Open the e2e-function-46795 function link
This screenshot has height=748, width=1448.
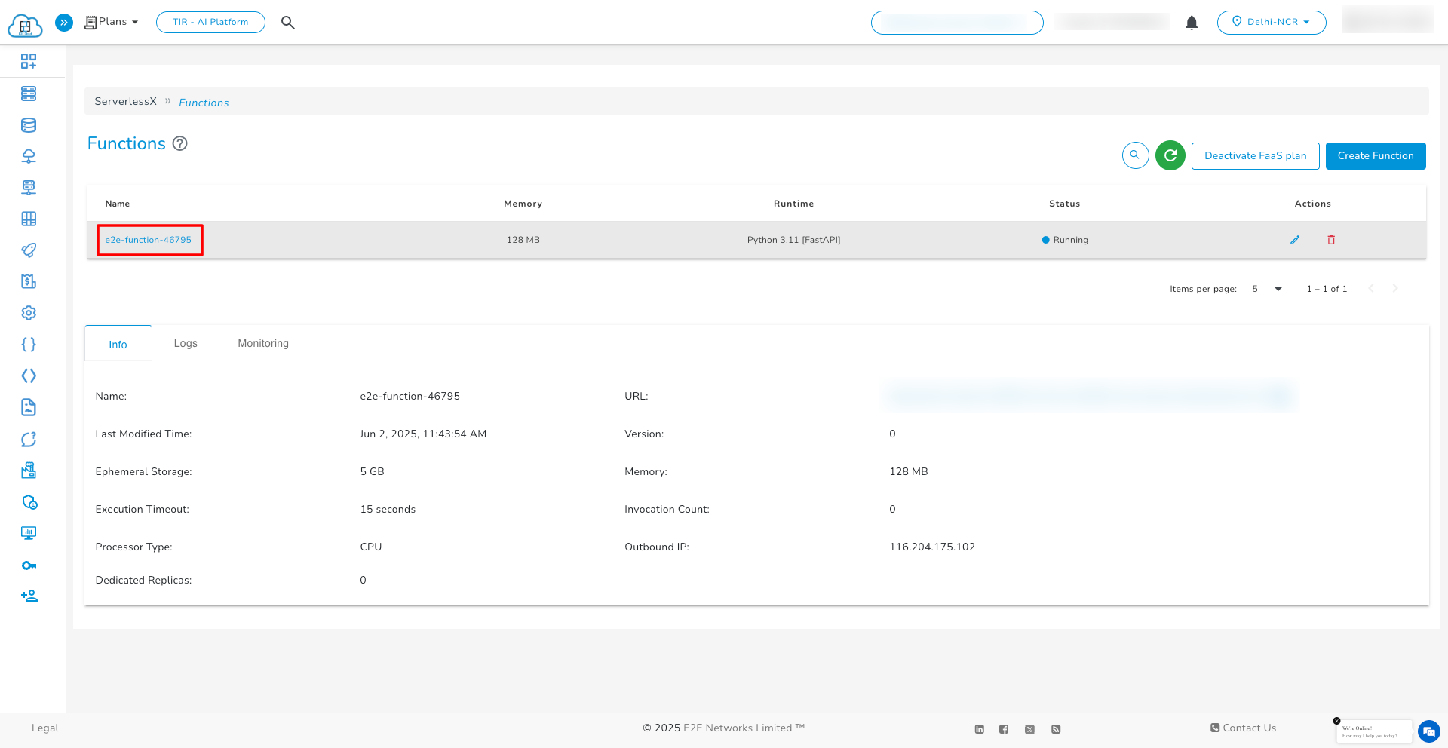pyautogui.click(x=149, y=240)
